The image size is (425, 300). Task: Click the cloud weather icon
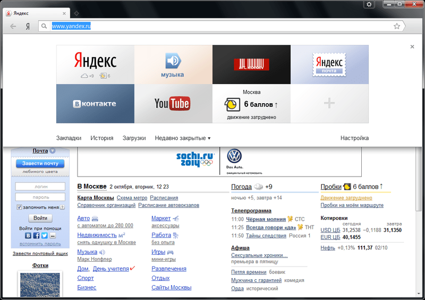pyautogui.click(x=258, y=187)
